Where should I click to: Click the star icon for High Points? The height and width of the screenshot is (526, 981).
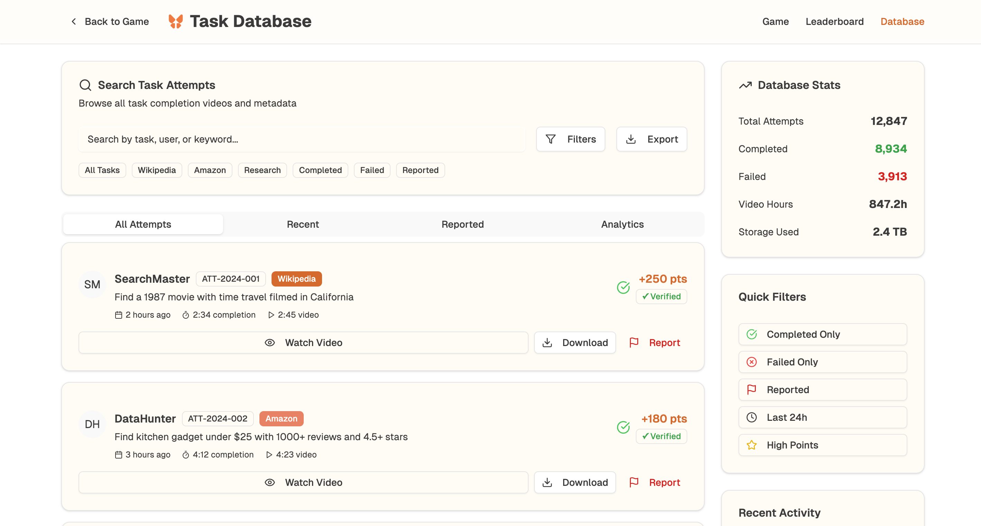click(x=751, y=445)
